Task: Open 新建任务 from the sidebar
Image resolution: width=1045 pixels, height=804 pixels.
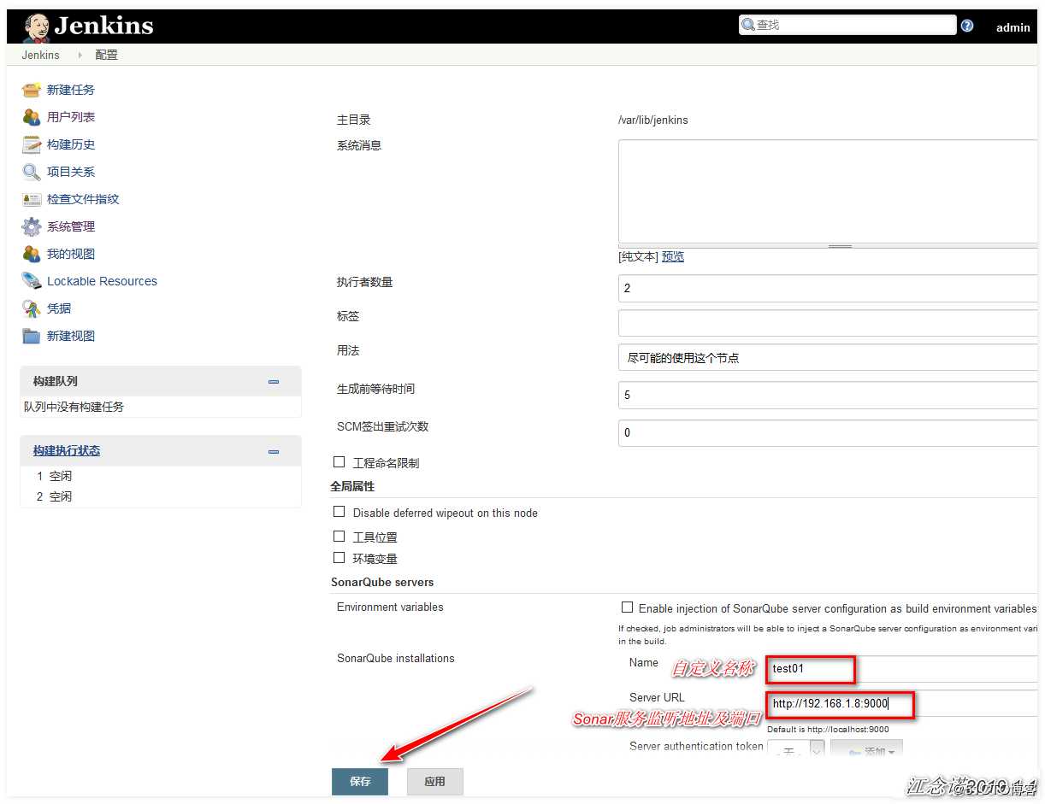Action: pos(71,90)
